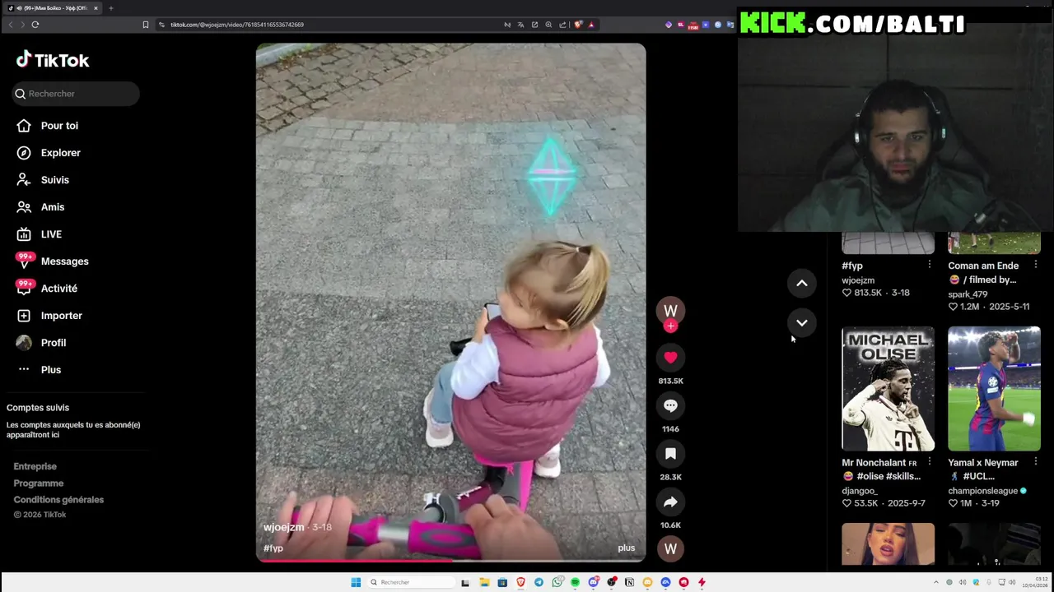
Task: Follow wjoejzm via red plus badge
Action: [x=670, y=326]
